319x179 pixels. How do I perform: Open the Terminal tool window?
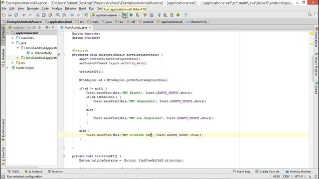pos(55,172)
